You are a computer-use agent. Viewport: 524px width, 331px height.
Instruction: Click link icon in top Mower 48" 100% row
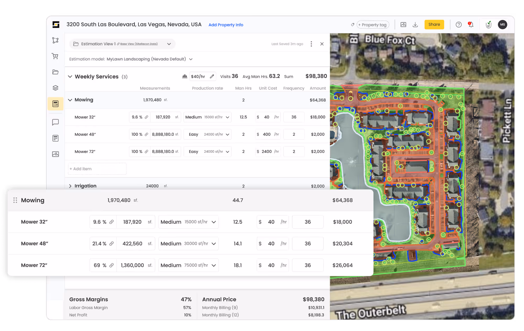146,134
